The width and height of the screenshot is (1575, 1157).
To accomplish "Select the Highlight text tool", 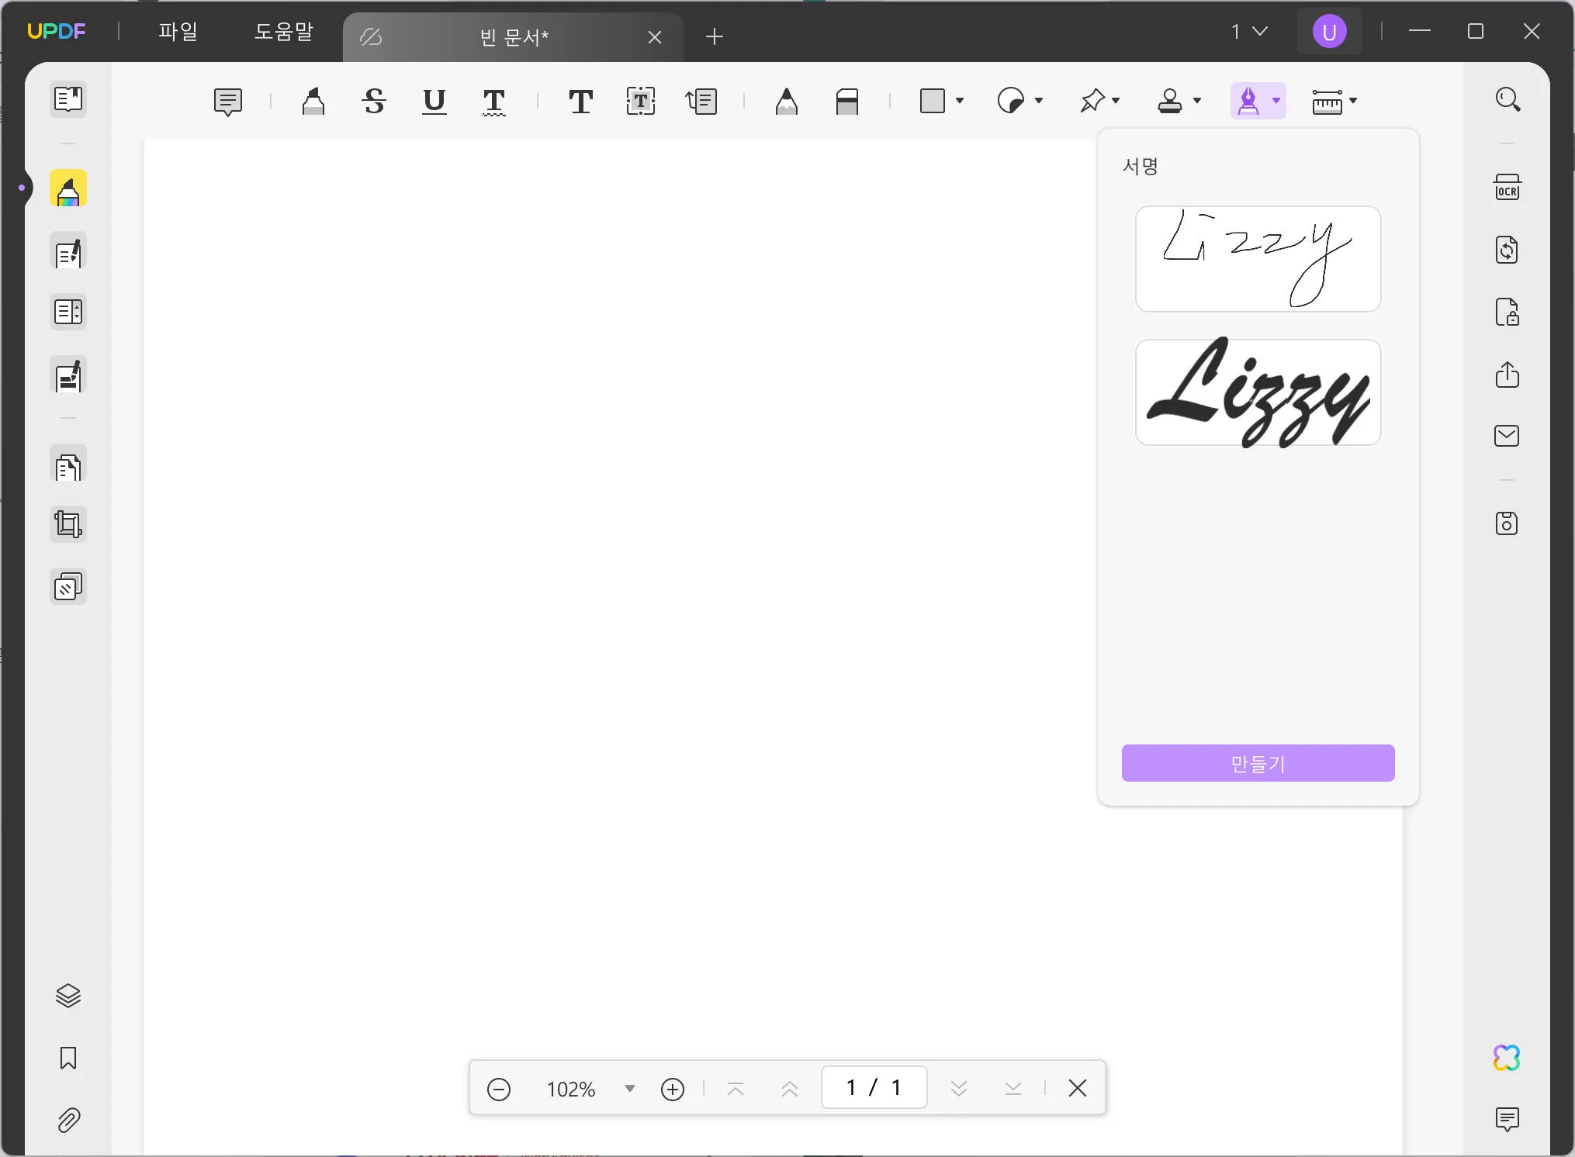I will [313, 102].
